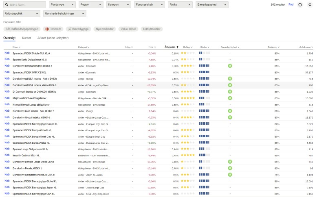Sort by the Belåning column header

(273, 47)
